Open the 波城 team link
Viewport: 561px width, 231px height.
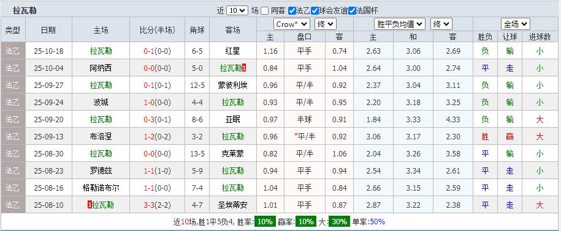[x=101, y=102]
